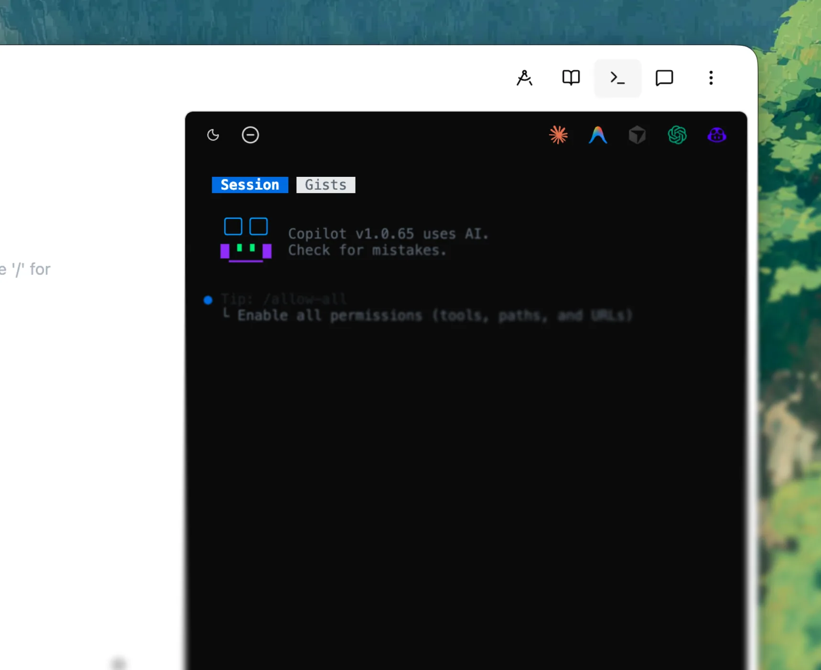Open the compass drafting tool icon
821x670 pixels.
pos(524,78)
